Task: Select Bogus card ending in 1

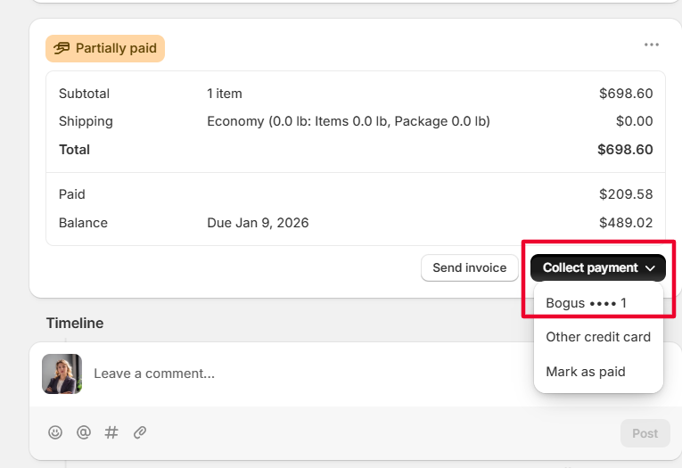Action: pyautogui.click(x=586, y=303)
